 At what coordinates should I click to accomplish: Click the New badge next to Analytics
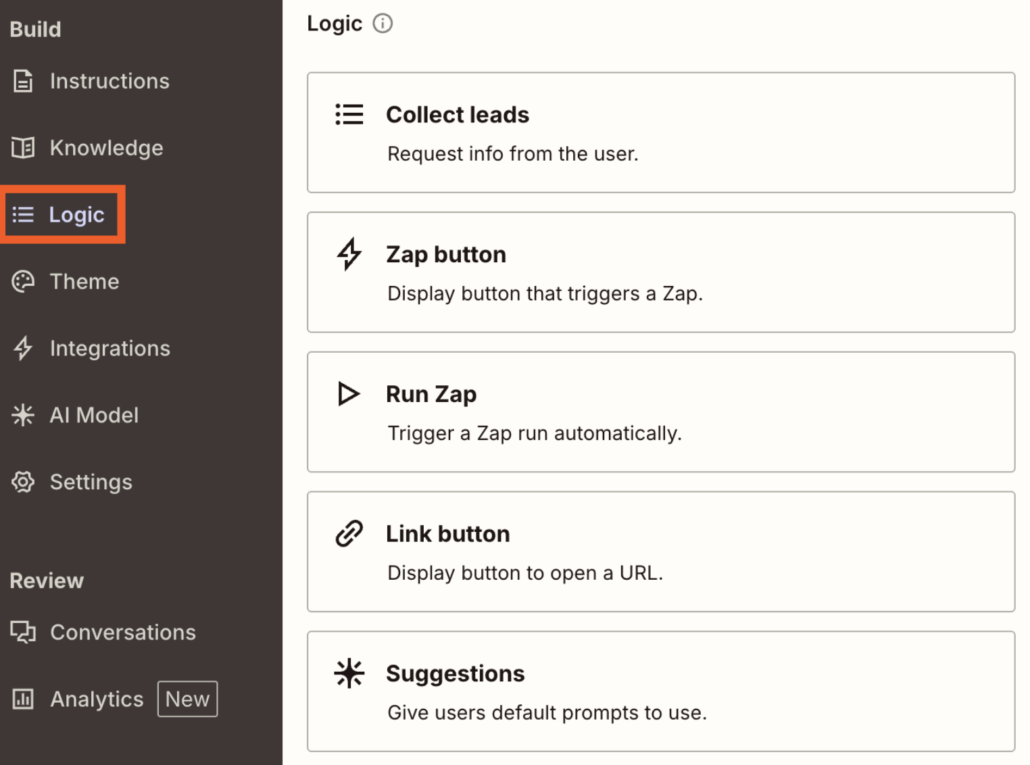[187, 699]
